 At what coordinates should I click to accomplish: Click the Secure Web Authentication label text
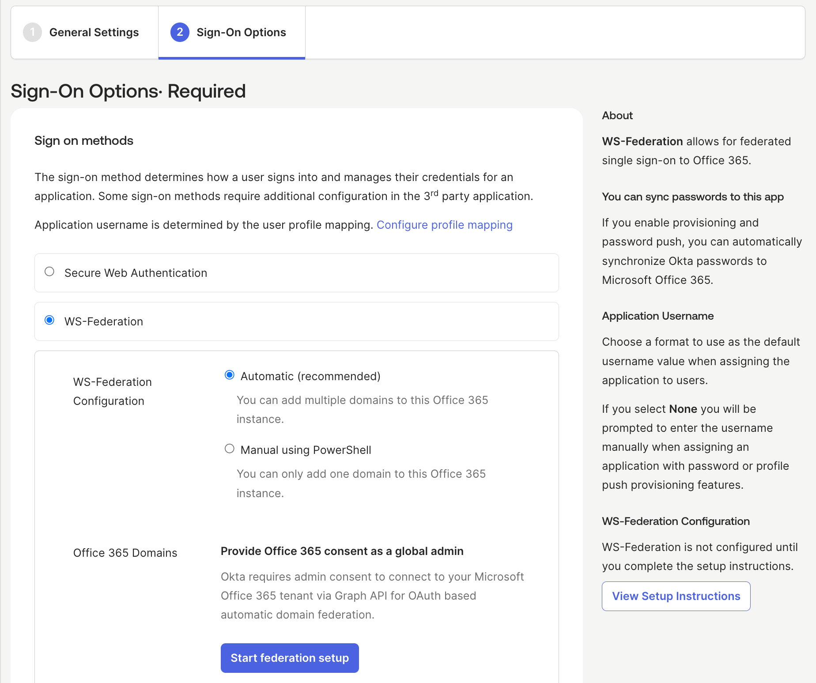click(x=136, y=273)
